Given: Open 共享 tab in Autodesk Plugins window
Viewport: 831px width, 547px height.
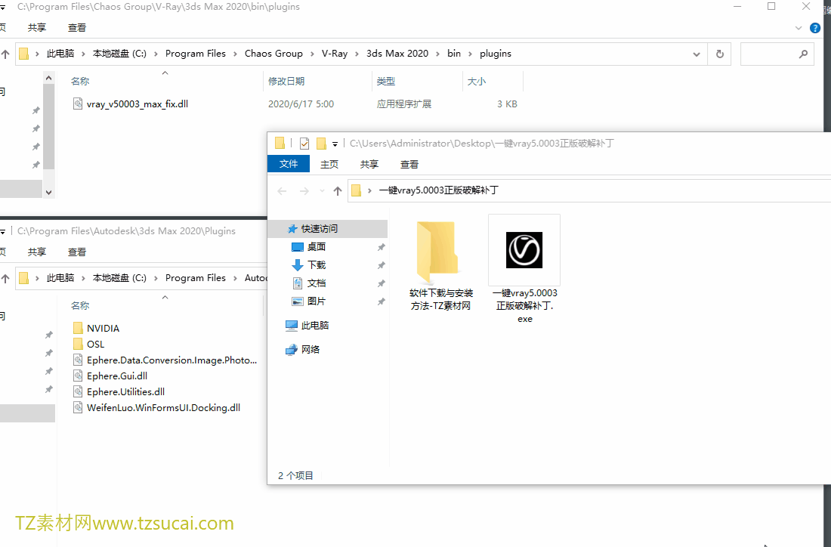Looking at the screenshot, I should 37,252.
